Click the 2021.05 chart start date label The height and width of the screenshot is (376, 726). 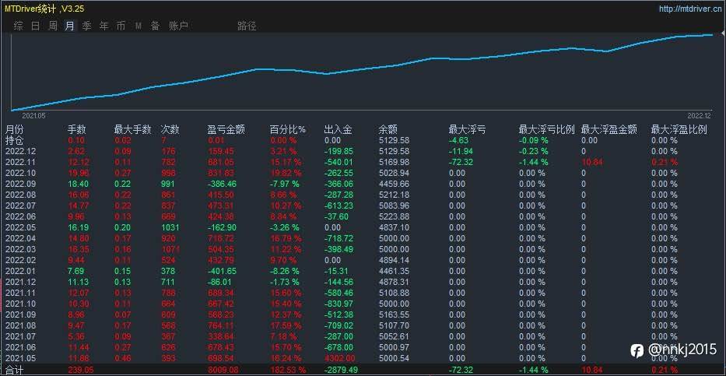(x=33, y=115)
